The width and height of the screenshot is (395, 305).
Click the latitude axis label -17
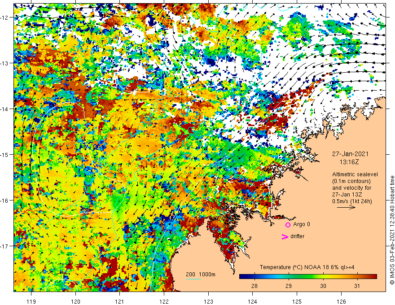click(x=5, y=246)
